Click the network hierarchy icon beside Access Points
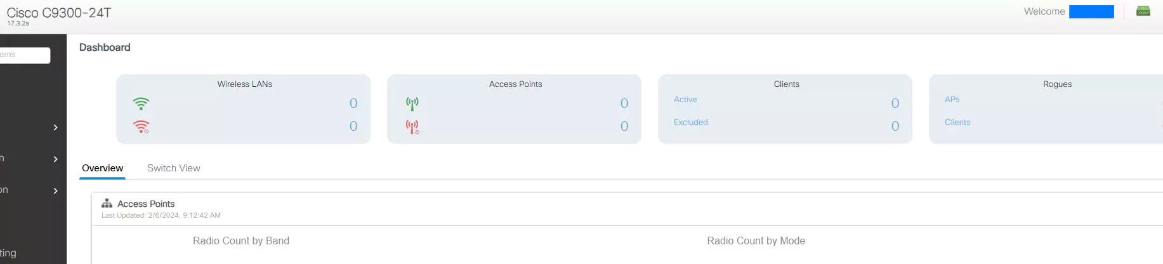 (x=107, y=204)
